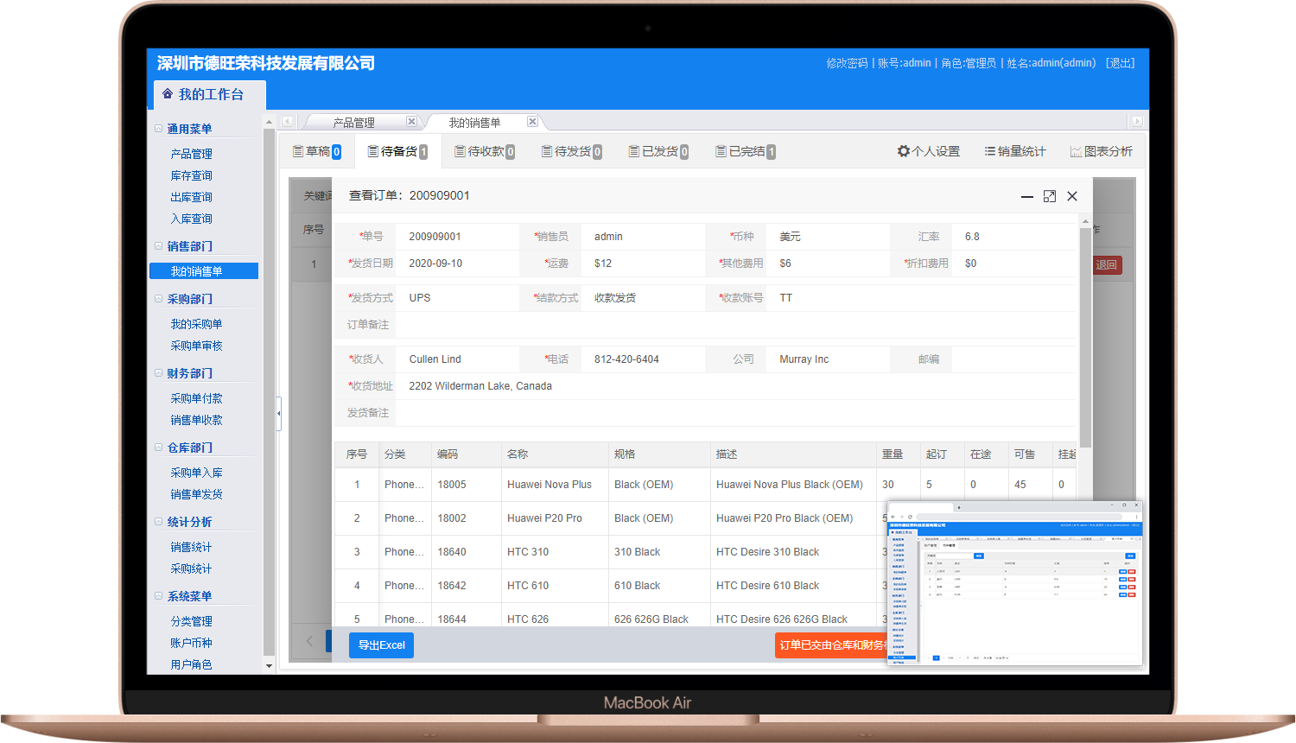Open 销售单收款 in the sidebar menu
The height and width of the screenshot is (743, 1296).
(x=197, y=420)
